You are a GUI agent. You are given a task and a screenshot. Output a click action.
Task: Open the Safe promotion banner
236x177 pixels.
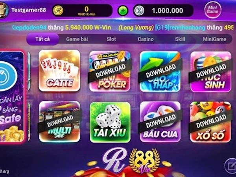pyautogui.click(x=12, y=96)
